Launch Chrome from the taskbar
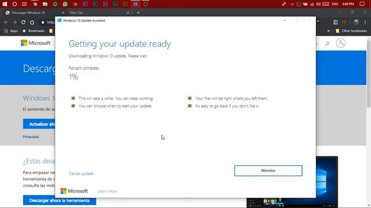This screenshot has height=208, width=371. click(35, 4)
